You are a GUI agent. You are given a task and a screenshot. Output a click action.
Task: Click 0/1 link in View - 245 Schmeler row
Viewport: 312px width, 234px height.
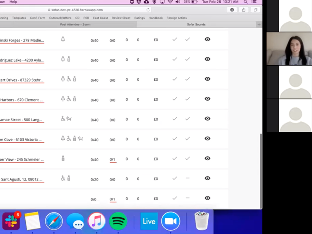tap(112, 160)
